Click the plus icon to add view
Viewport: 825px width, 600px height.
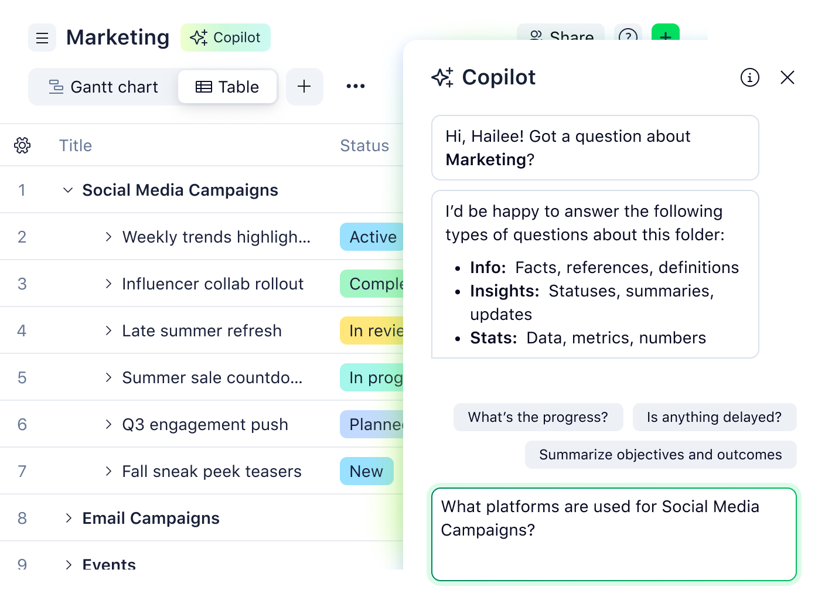[x=304, y=87]
